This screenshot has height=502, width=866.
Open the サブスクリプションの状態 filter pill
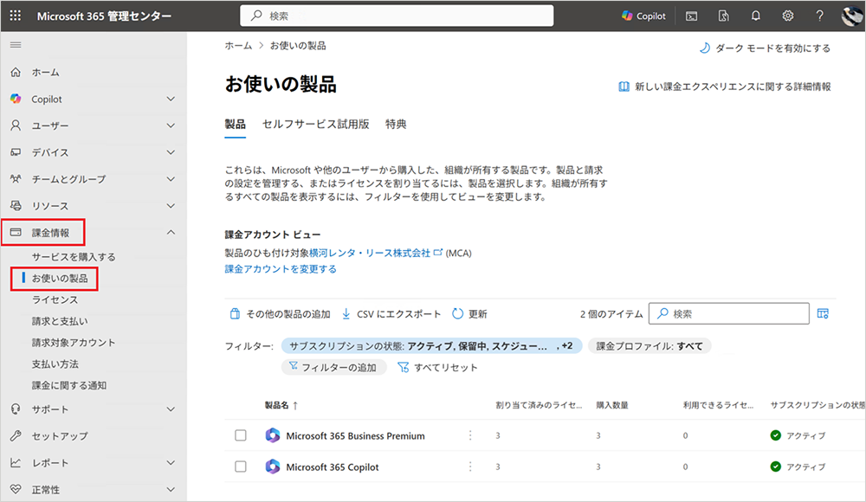pyautogui.click(x=431, y=346)
